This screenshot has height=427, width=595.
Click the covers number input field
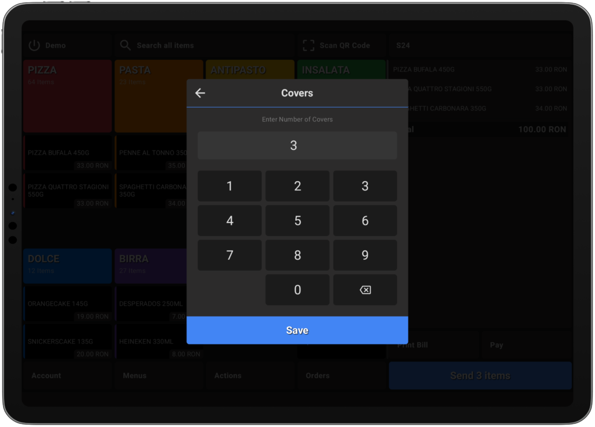pyautogui.click(x=297, y=145)
